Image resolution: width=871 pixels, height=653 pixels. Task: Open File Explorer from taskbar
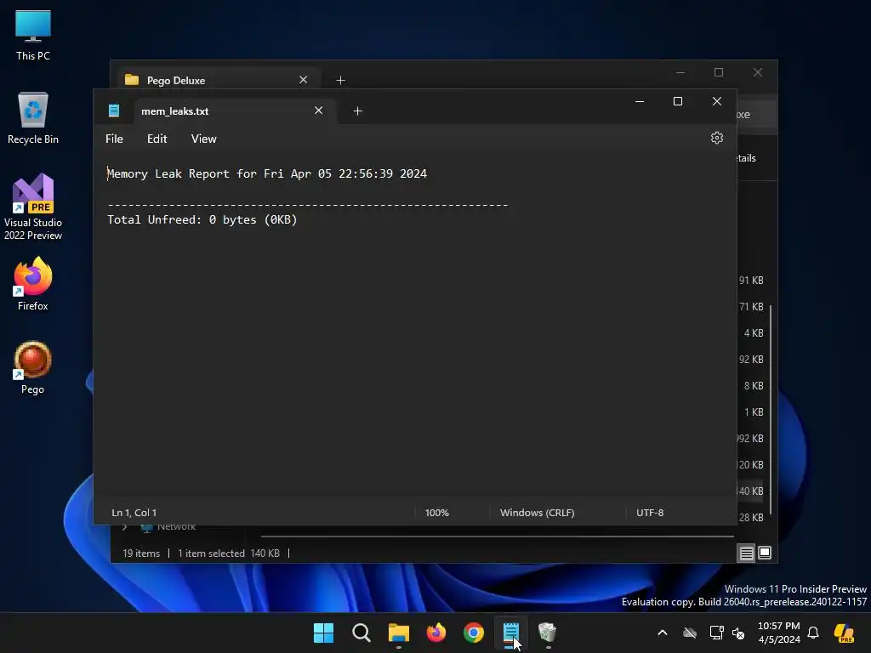click(398, 633)
